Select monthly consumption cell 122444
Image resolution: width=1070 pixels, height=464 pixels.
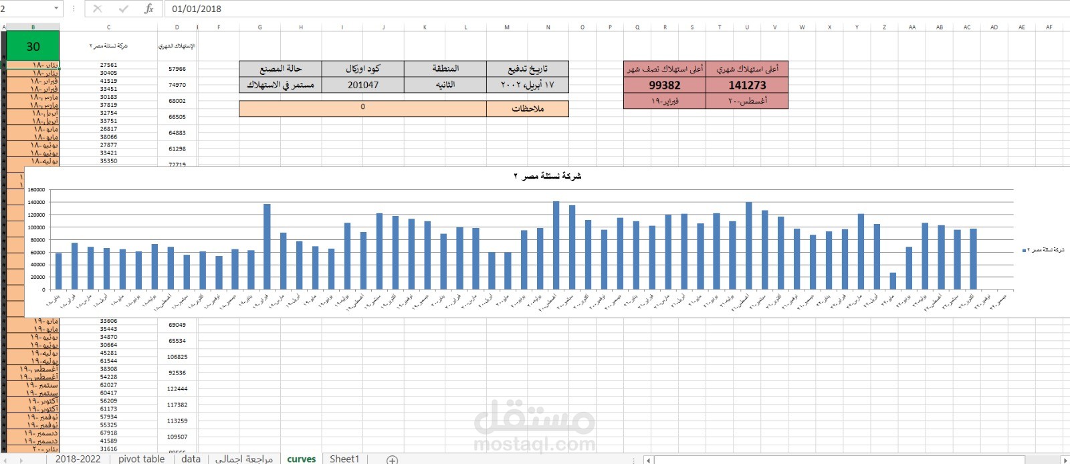tap(177, 389)
